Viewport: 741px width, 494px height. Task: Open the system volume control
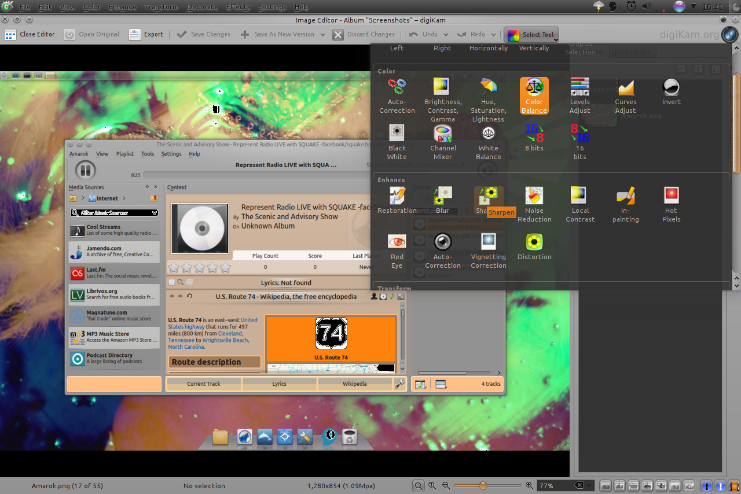(646, 7)
